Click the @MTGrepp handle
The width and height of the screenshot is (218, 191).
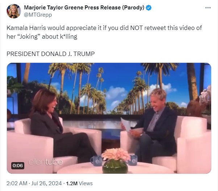[x=38, y=15]
